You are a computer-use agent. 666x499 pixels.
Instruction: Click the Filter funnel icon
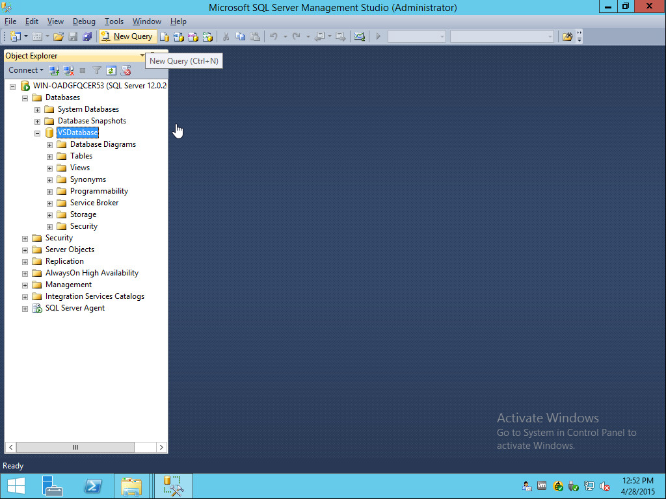point(97,70)
